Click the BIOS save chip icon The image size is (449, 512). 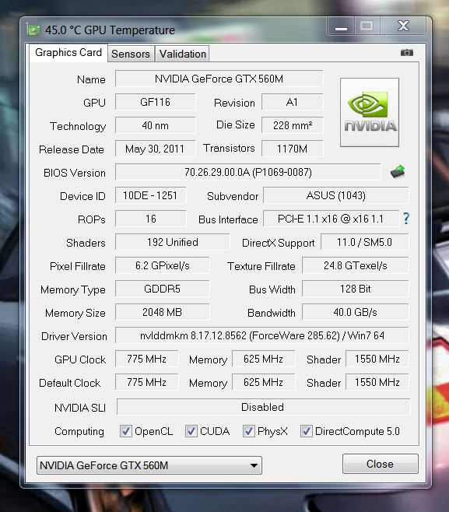(398, 172)
